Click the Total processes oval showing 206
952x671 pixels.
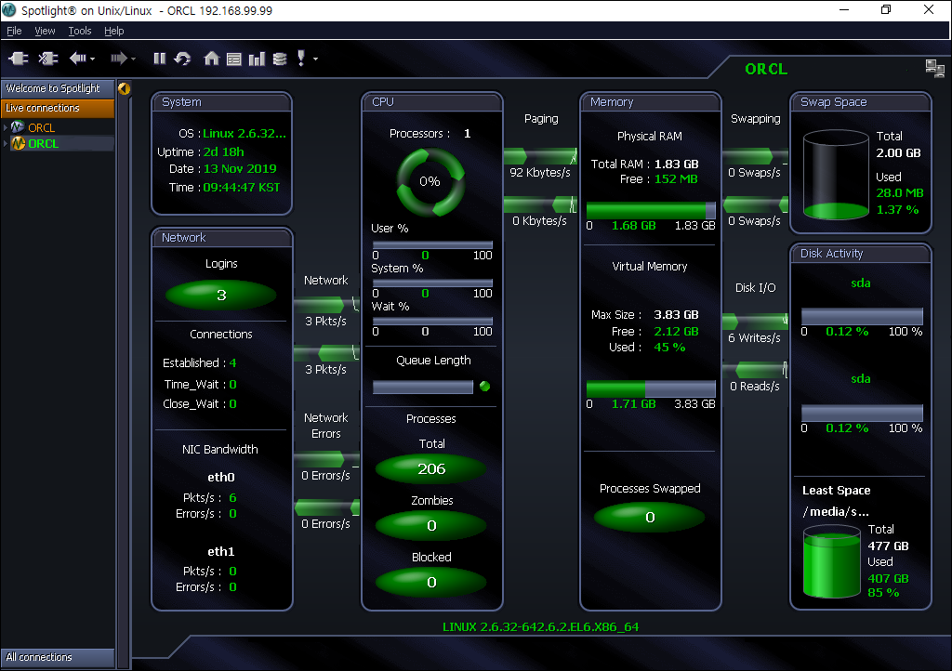(x=431, y=468)
